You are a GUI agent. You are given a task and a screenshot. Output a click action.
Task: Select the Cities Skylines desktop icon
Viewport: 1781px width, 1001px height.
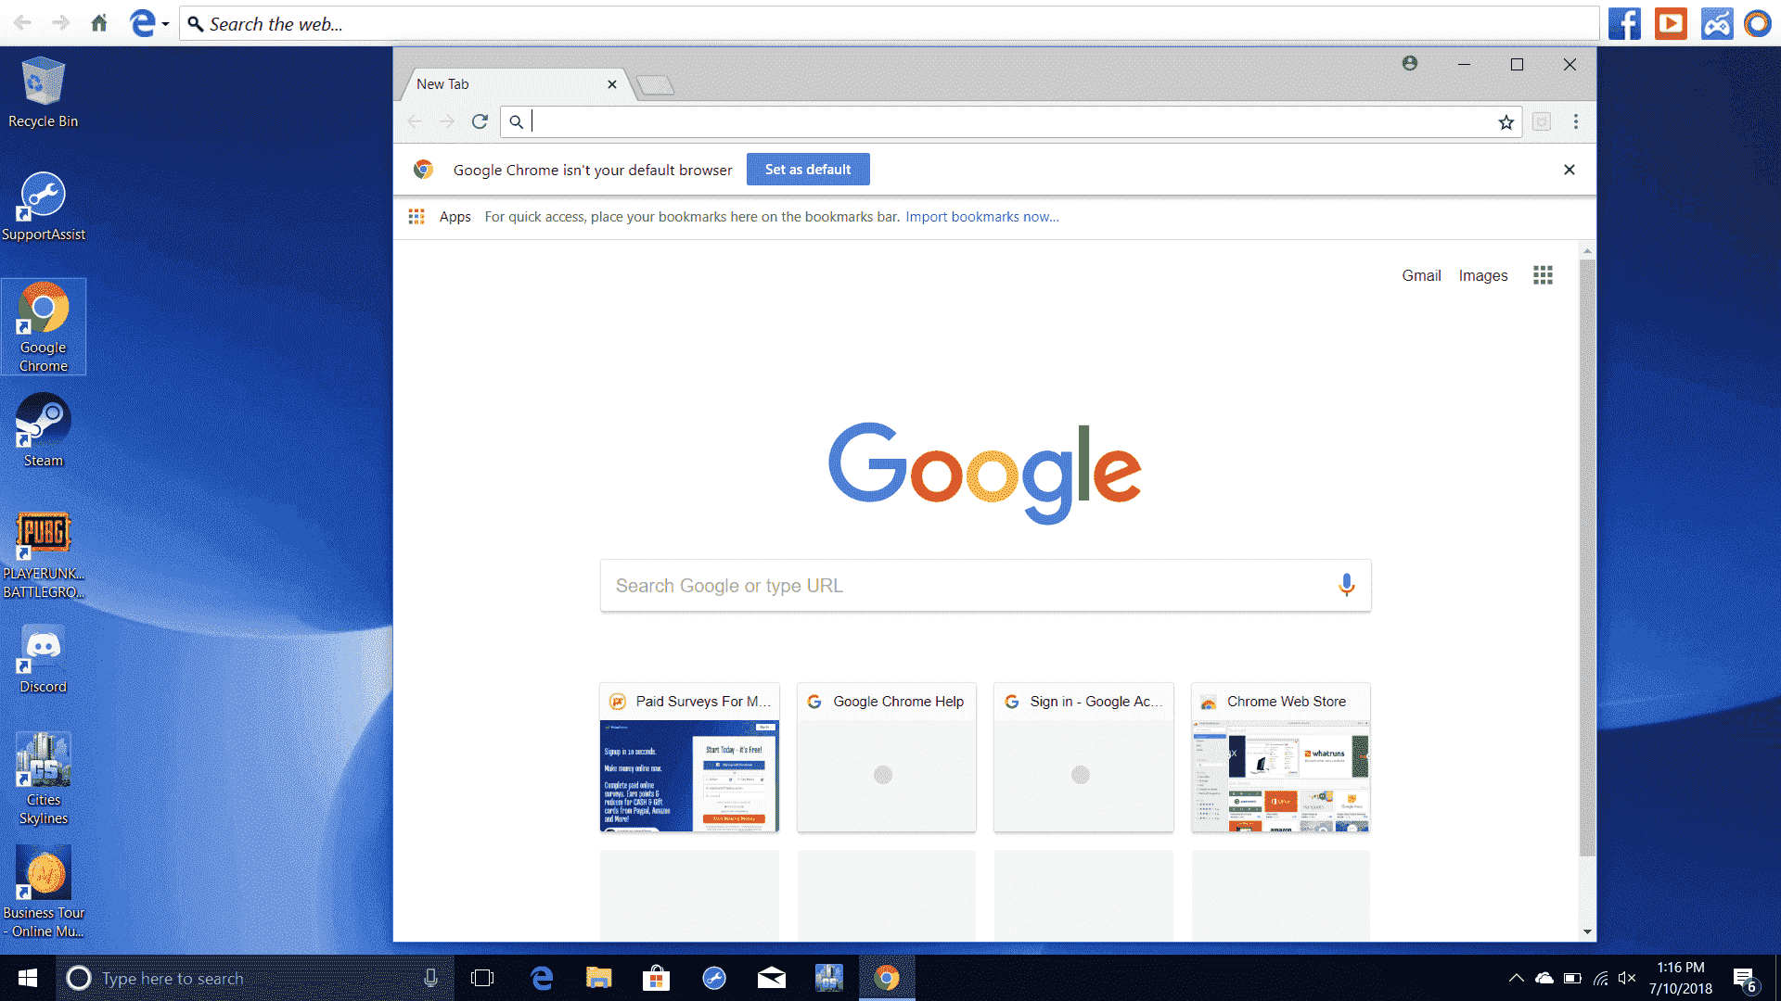[x=43, y=779]
